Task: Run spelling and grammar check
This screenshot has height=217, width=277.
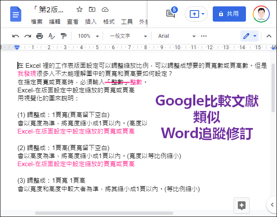Action: coord(51,36)
